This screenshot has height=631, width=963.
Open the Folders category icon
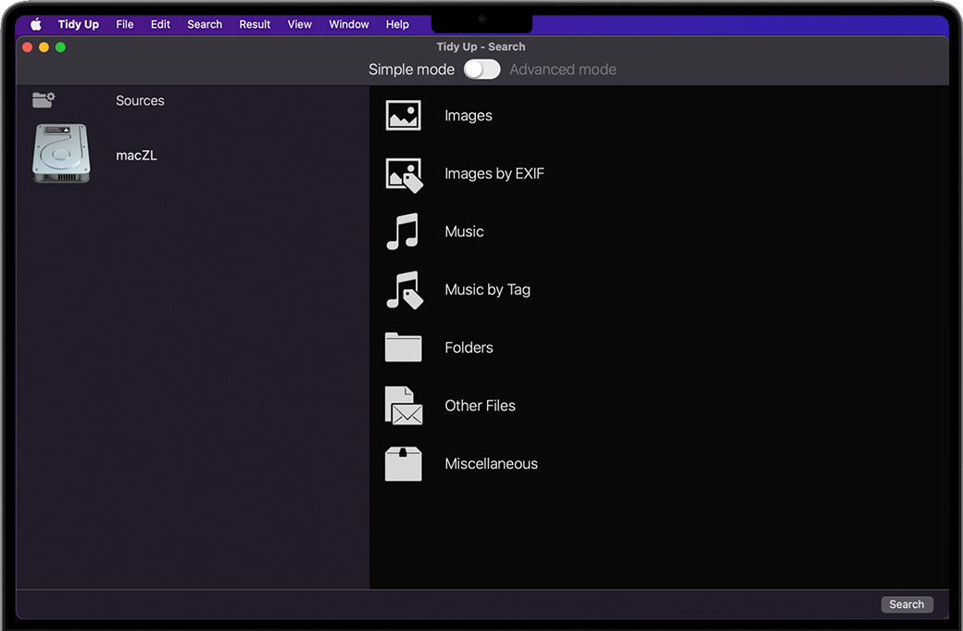403,347
